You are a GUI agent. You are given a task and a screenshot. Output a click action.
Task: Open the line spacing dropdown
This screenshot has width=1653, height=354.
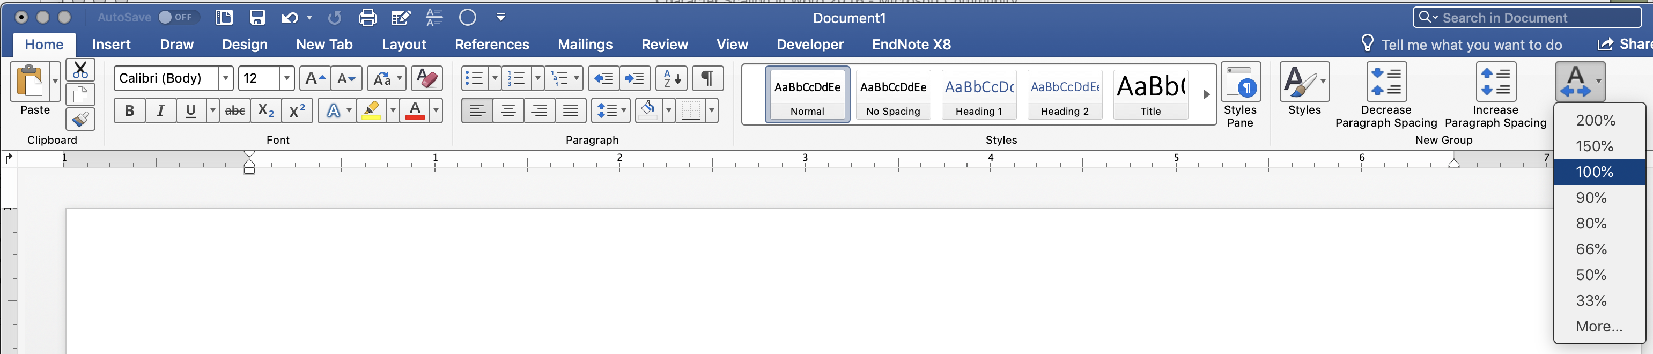[610, 111]
